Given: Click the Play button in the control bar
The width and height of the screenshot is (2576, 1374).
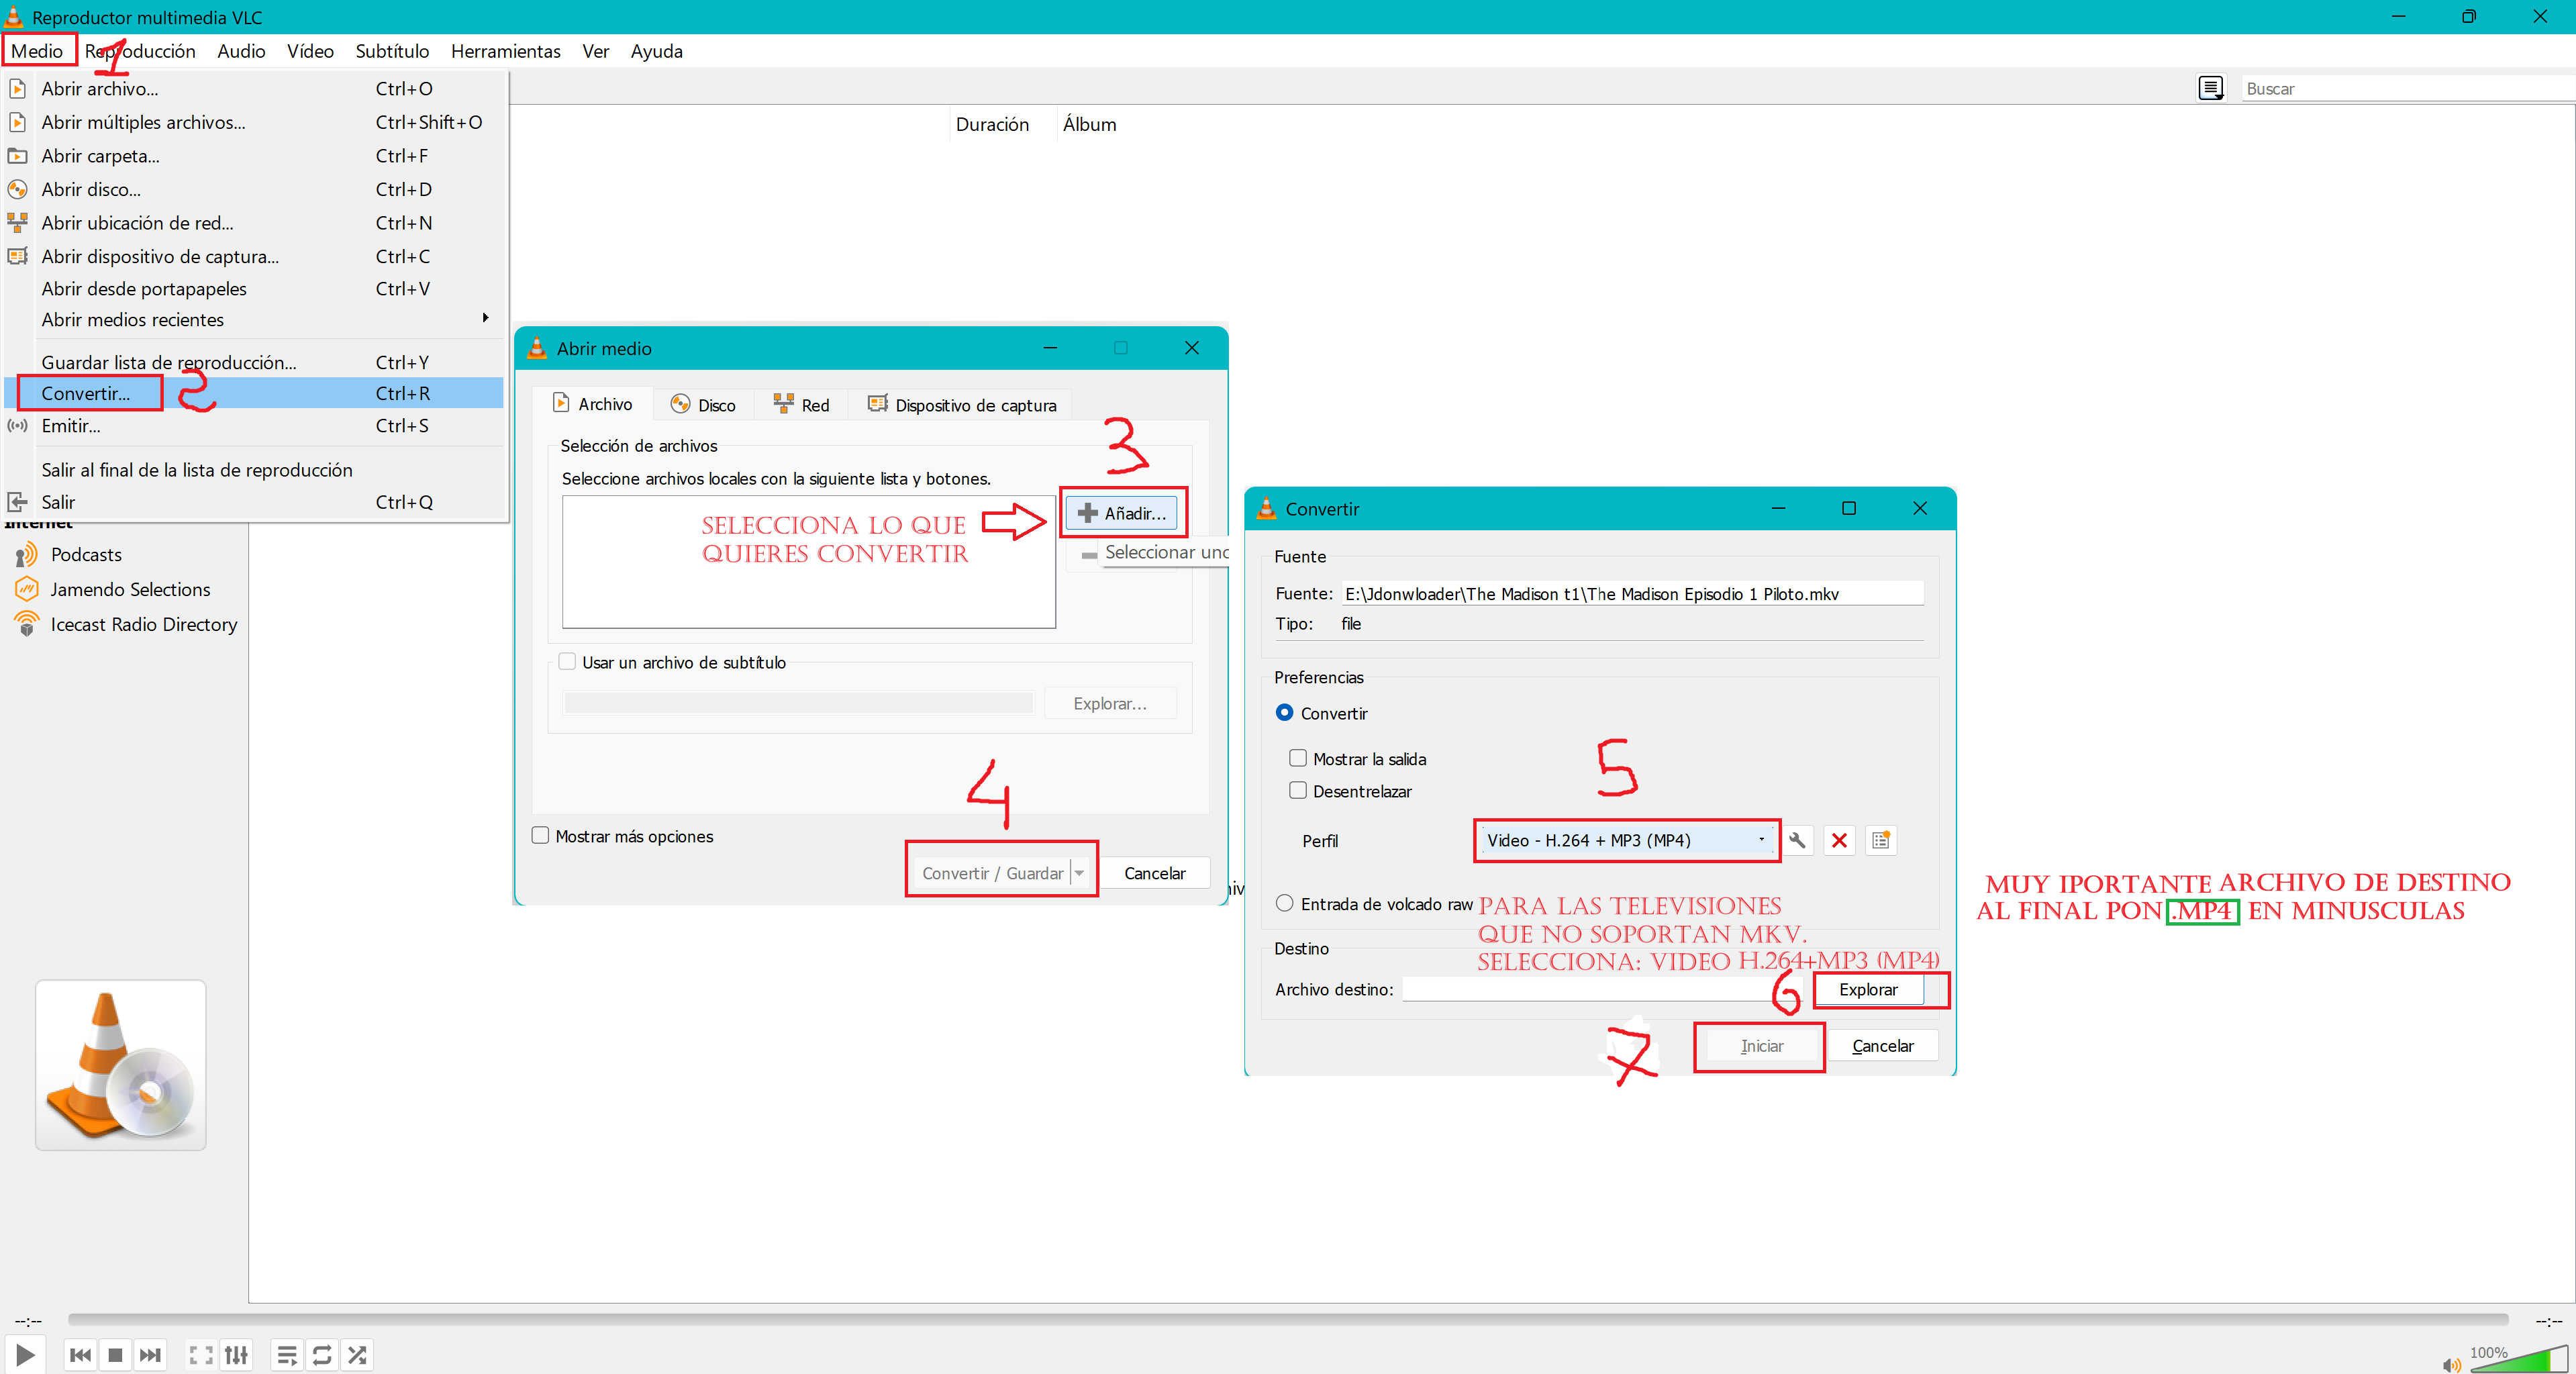Looking at the screenshot, I should (x=25, y=1354).
